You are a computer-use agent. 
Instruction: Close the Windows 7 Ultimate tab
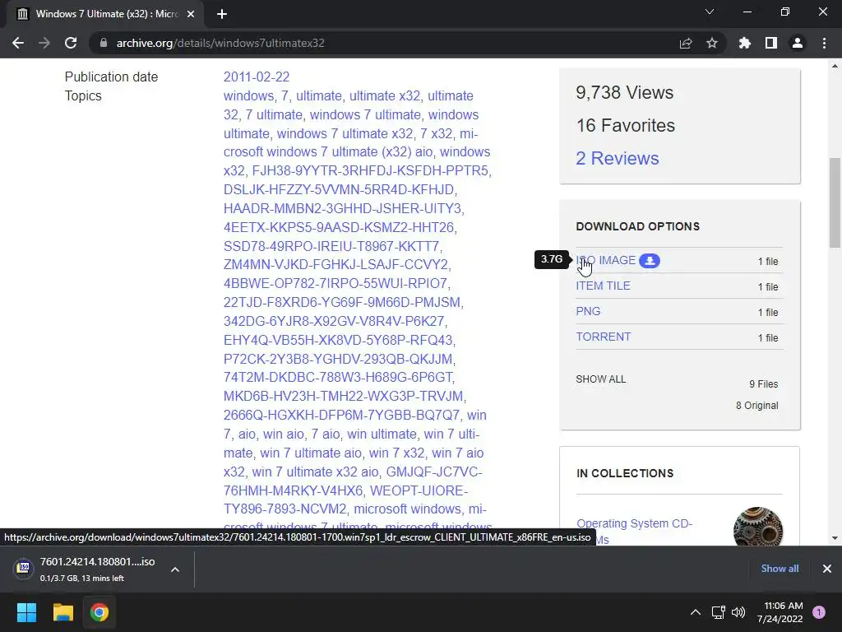[191, 14]
